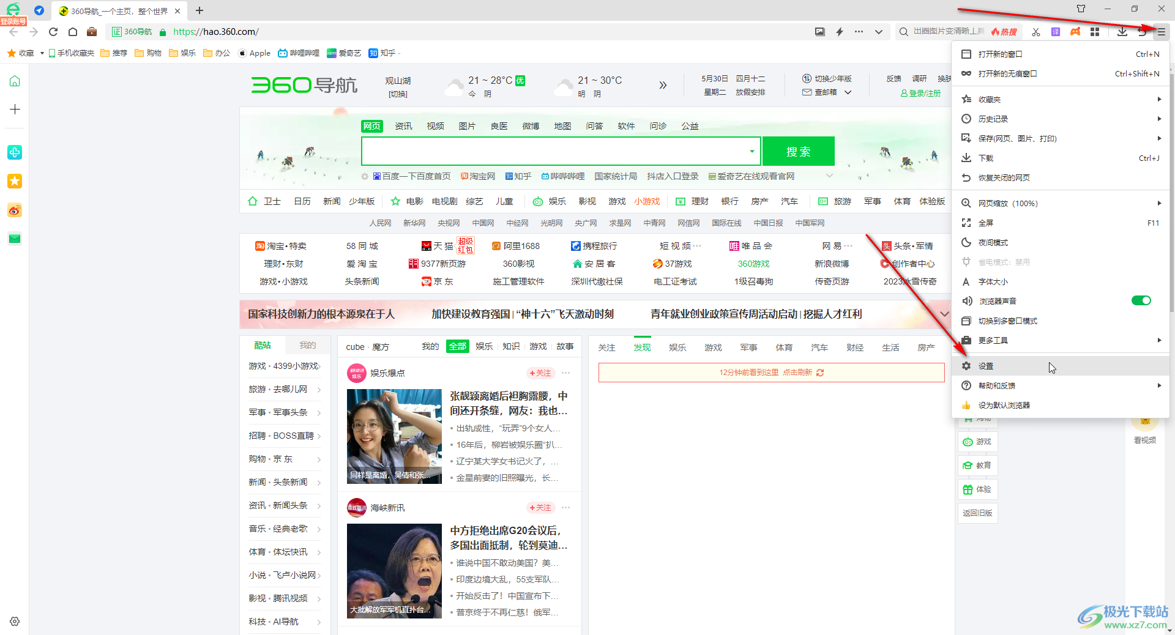Expand the 查邮箱 mailbox dropdown
The width and height of the screenshot is (1175, 635).
point(848,92)
